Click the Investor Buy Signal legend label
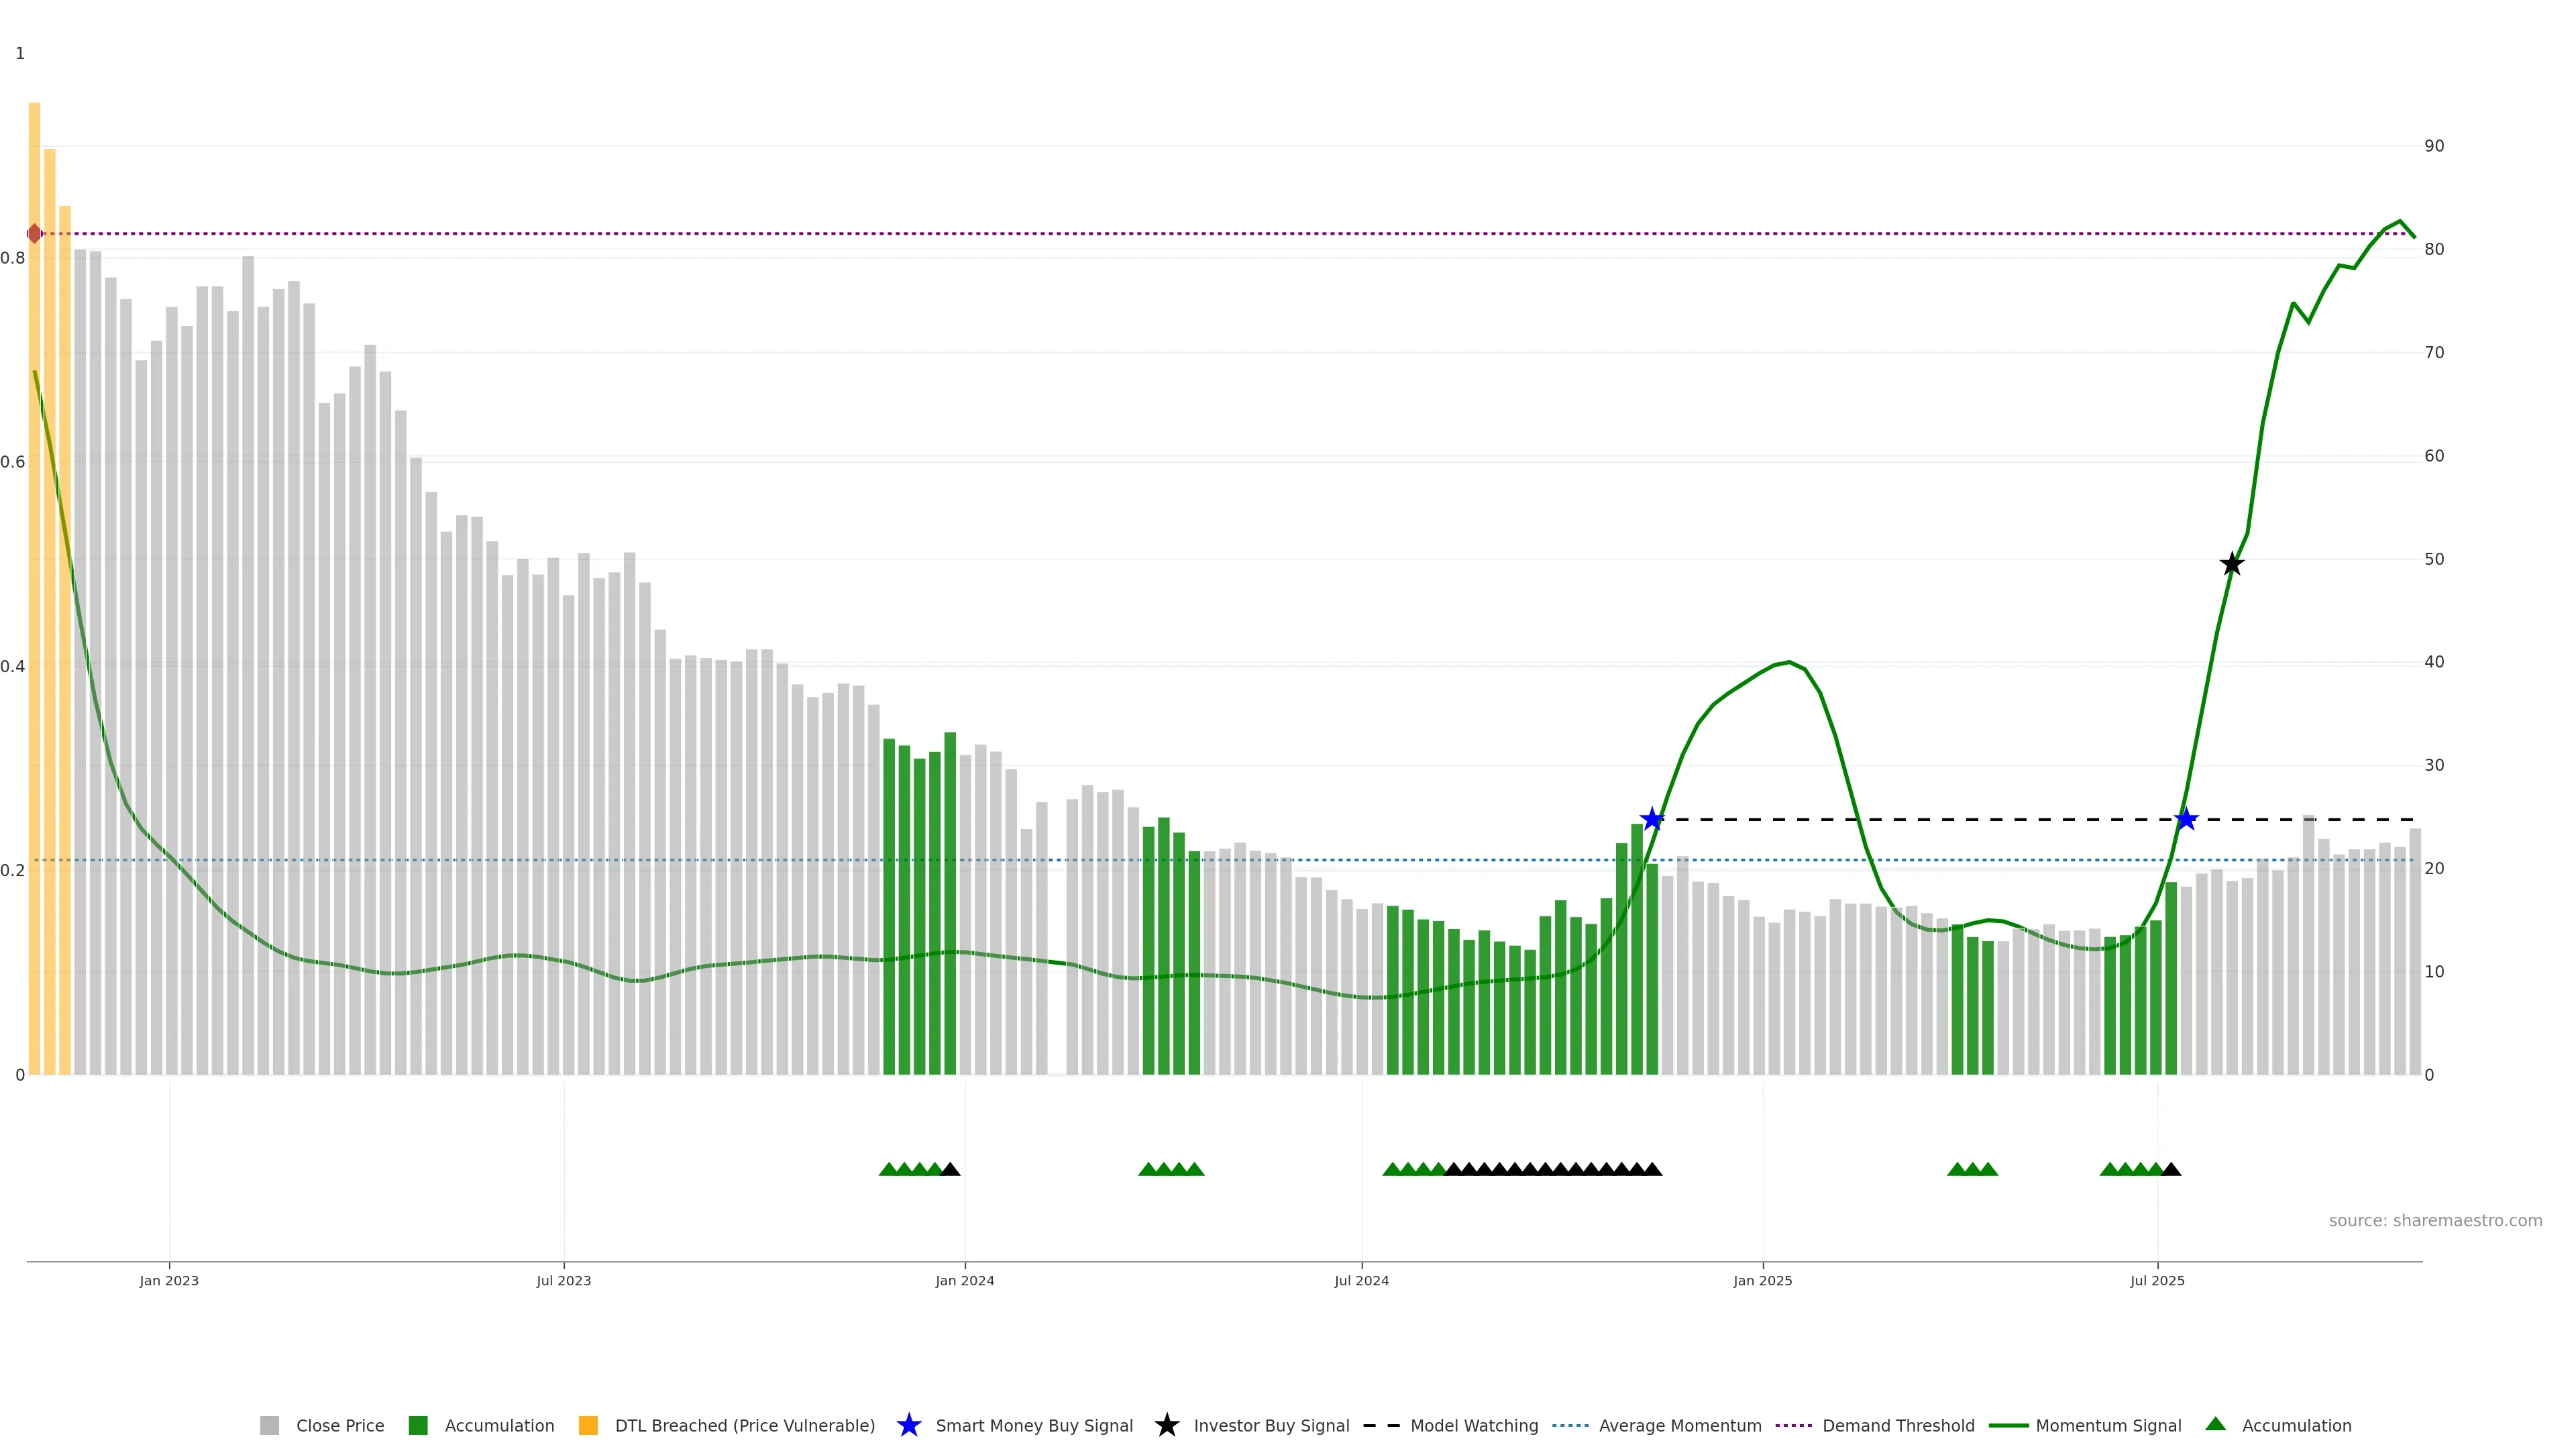Viewport: 2576px width, 1449px height. (x=1271, y=1426)
